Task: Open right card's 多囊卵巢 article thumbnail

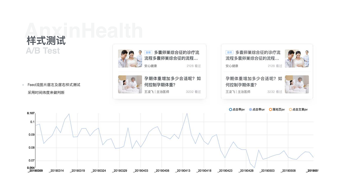Action: coord(297,58)
